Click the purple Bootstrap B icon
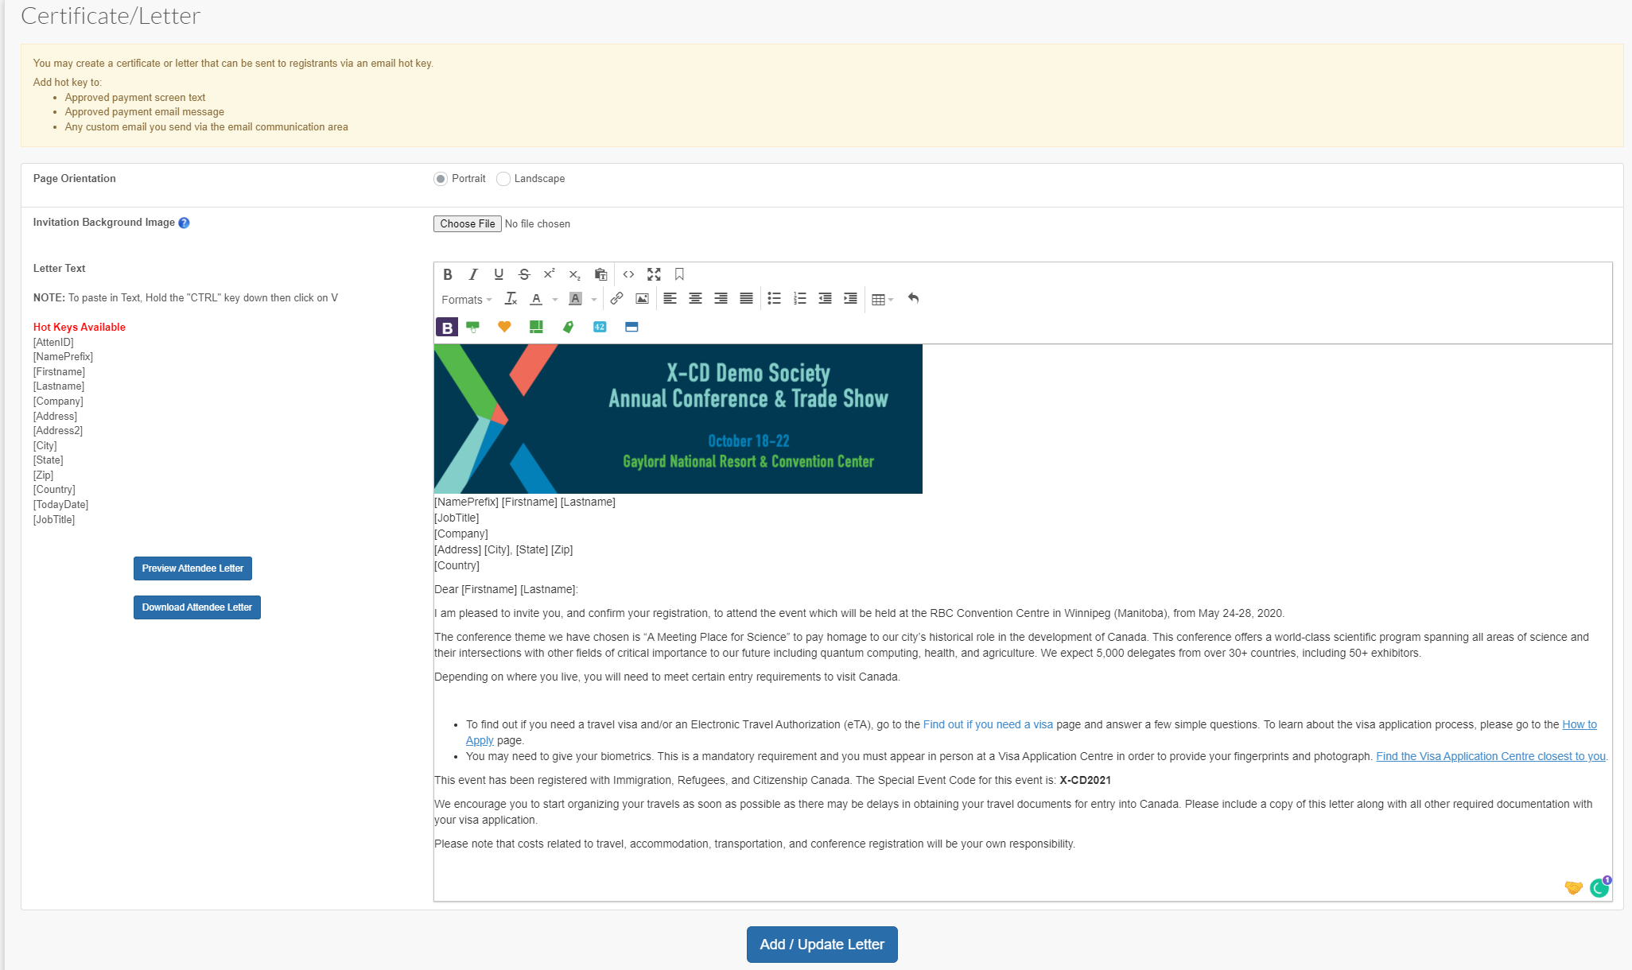 coord(447,327)
